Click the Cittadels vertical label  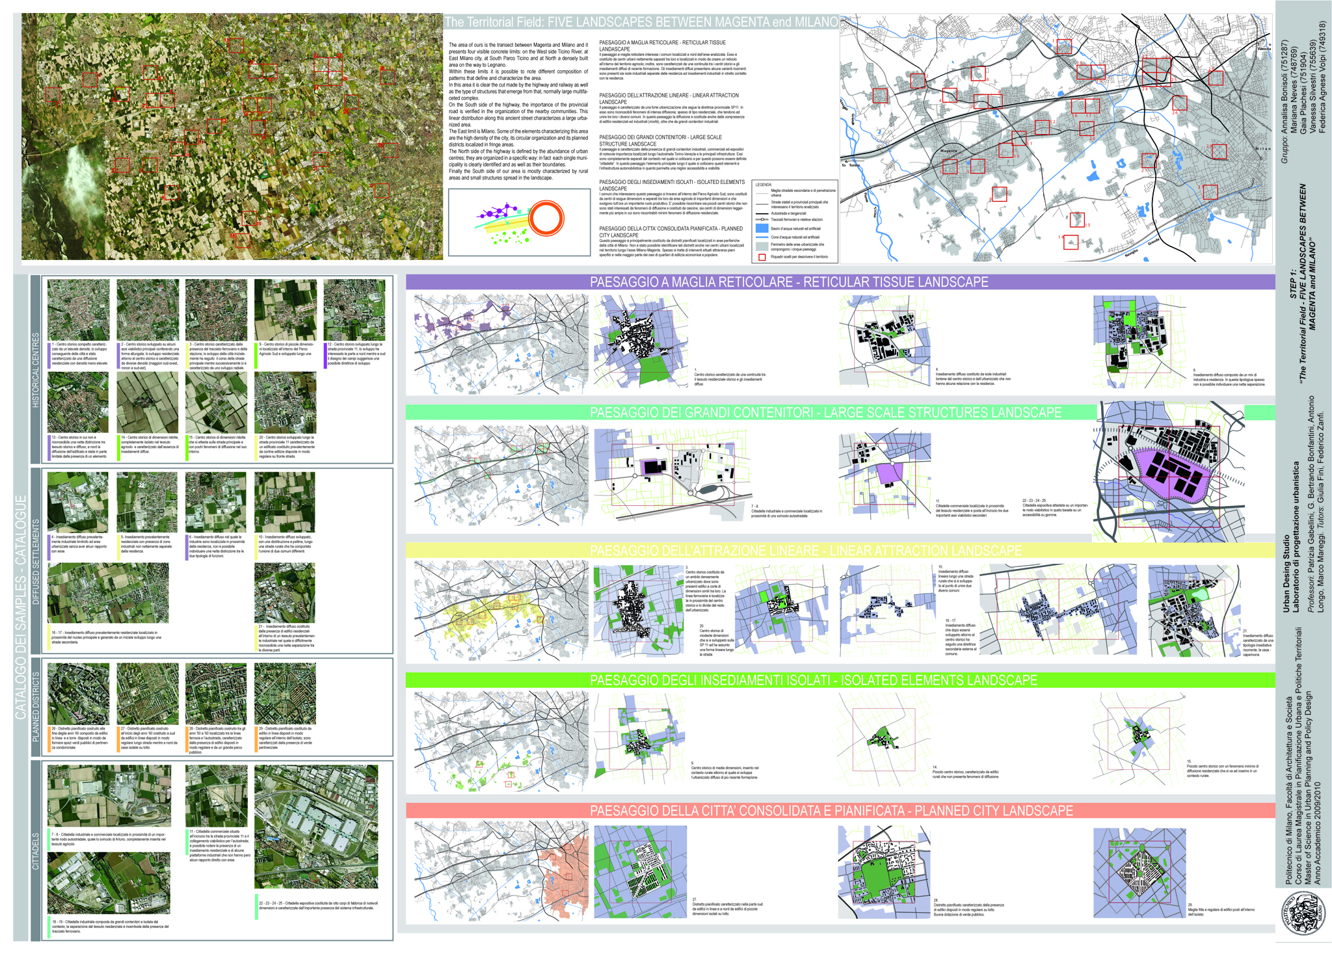click(x=36, y=851)
